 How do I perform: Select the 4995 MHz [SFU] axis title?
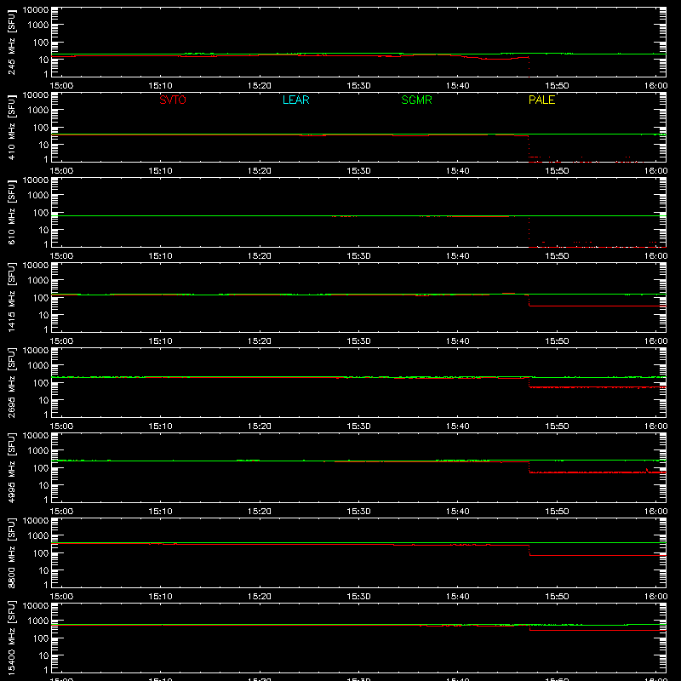coord(12,467)
